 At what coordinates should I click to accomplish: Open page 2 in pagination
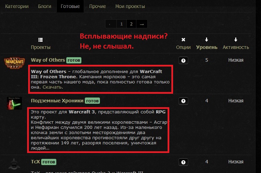tap(131, 24)
